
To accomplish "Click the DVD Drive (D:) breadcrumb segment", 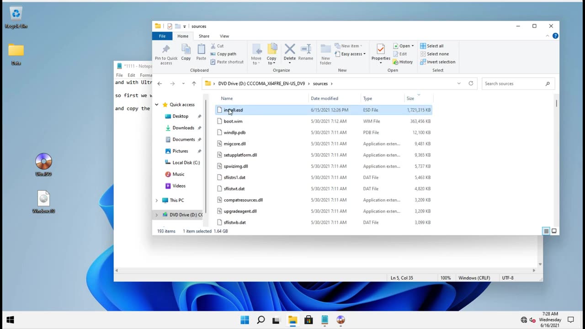I will click(261, 84).
